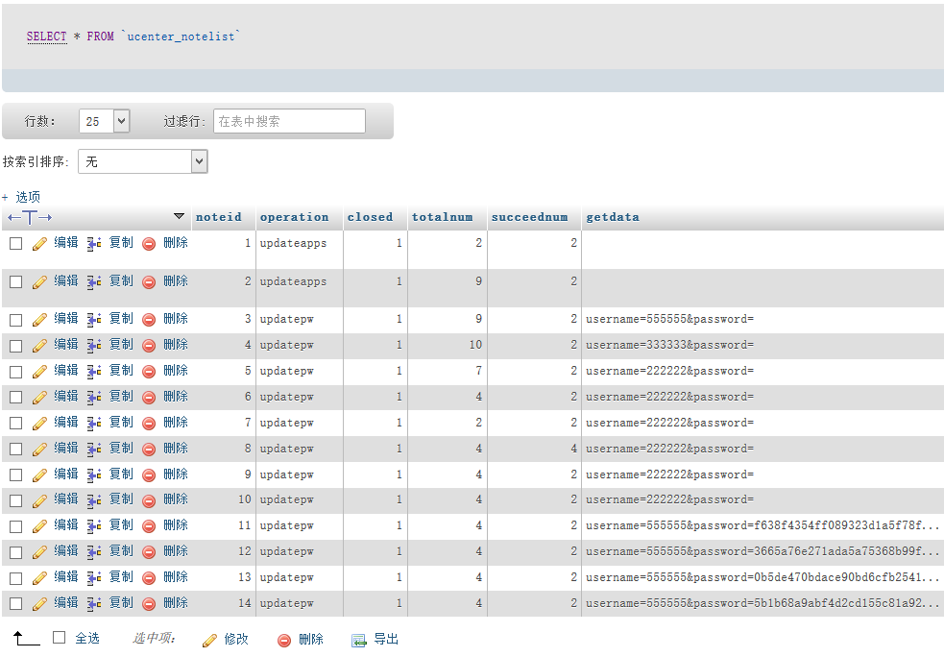The image size is (944, 657).
Task: Click the pencil edit icon for noteid 1
Action: [x=39, y=244]
